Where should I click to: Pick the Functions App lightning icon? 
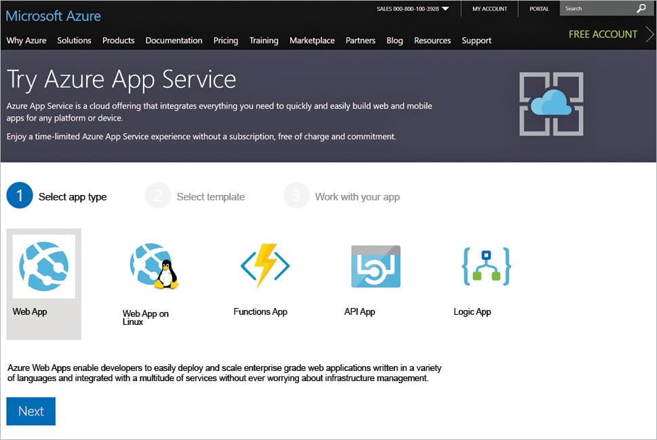(265, 266)
